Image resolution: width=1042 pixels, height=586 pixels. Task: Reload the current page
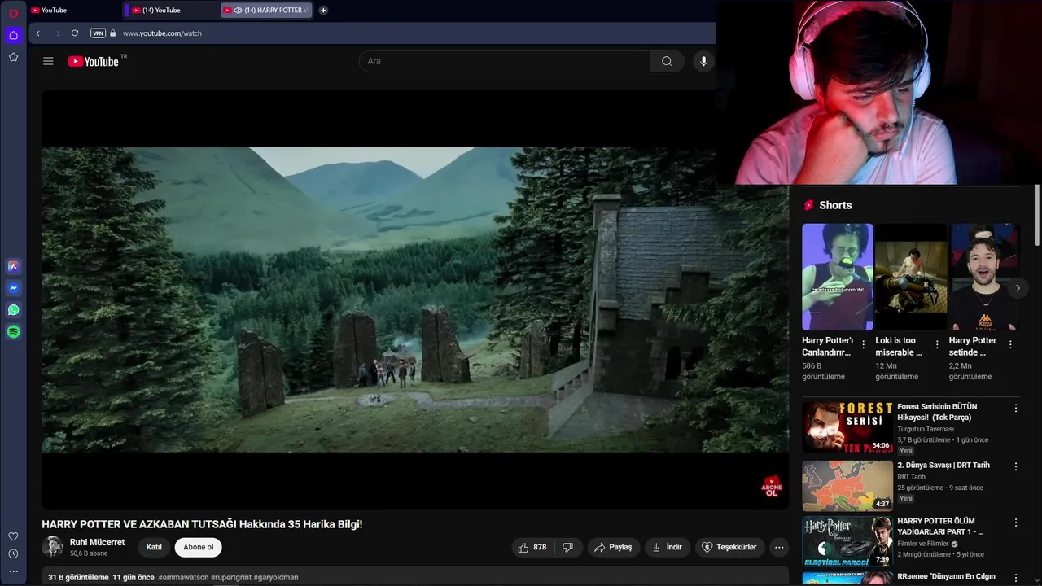pos(75,33)
